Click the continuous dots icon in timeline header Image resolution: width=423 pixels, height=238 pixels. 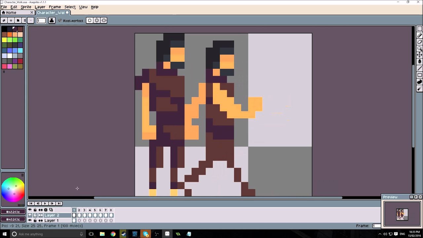click(40, 210)
